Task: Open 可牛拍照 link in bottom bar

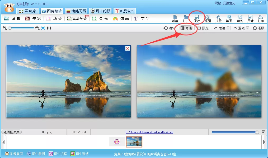Action: tap(58, 154)
